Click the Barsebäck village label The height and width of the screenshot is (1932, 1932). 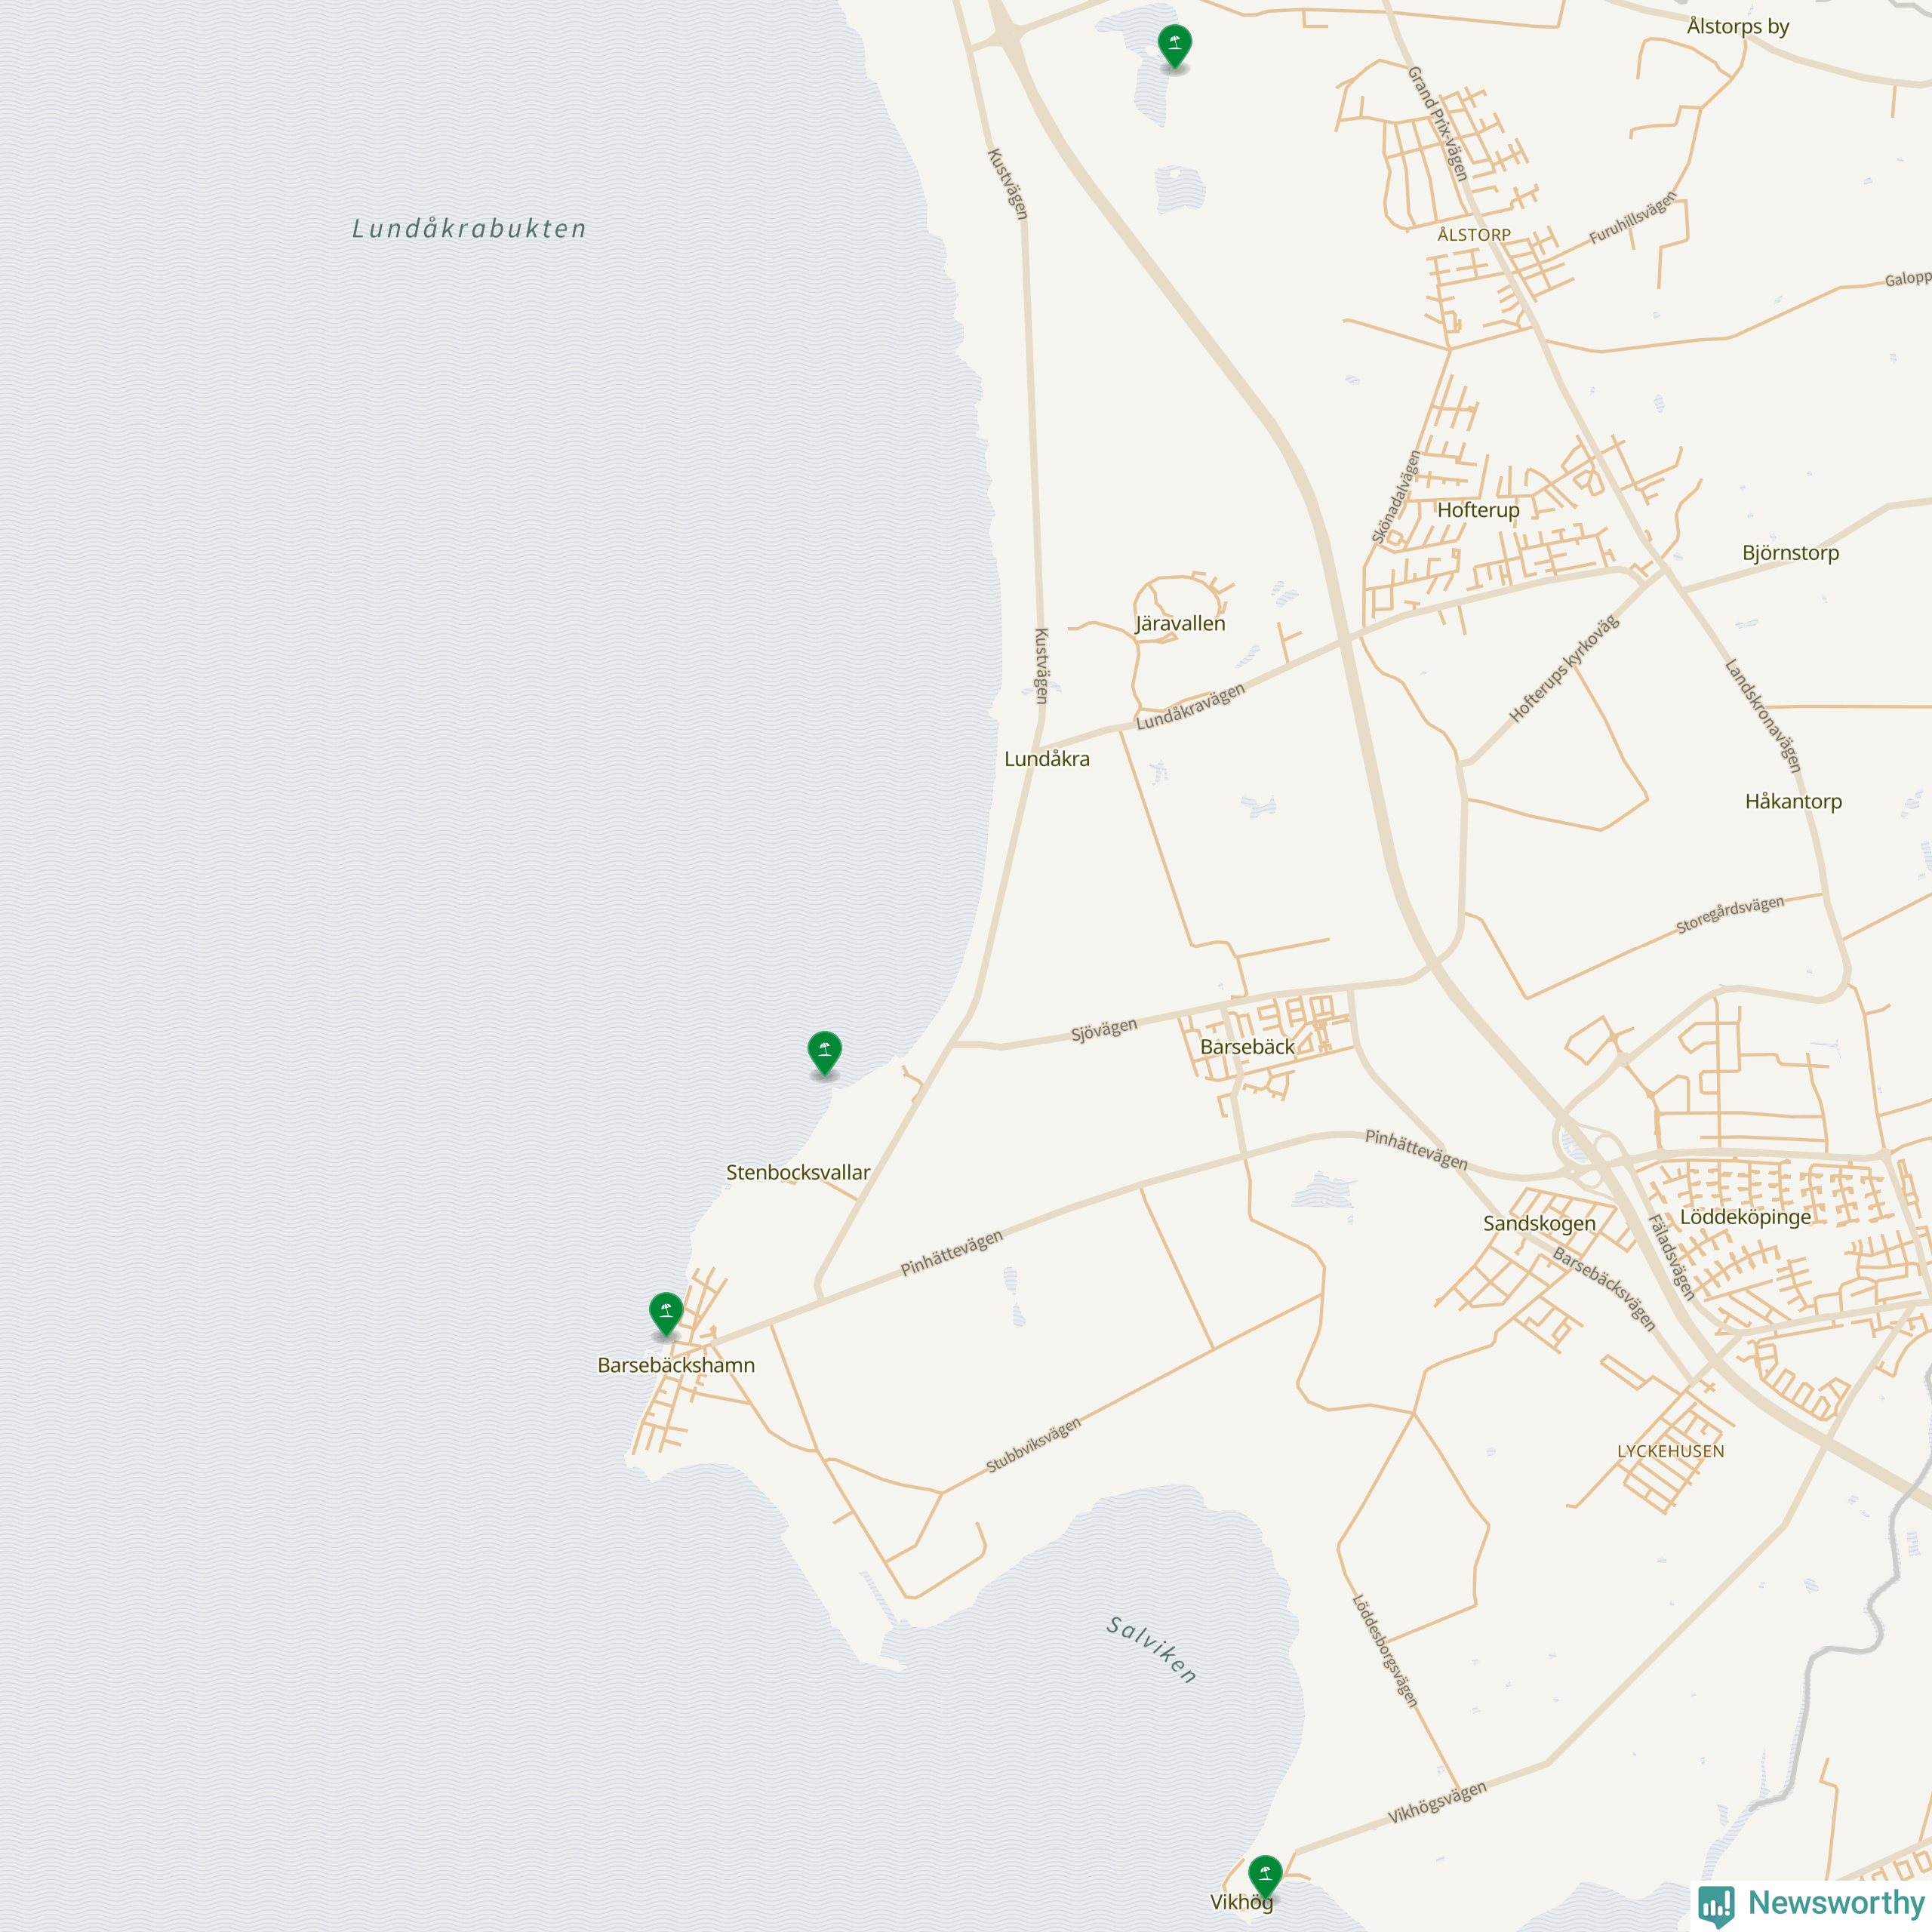(1247, 1047)
